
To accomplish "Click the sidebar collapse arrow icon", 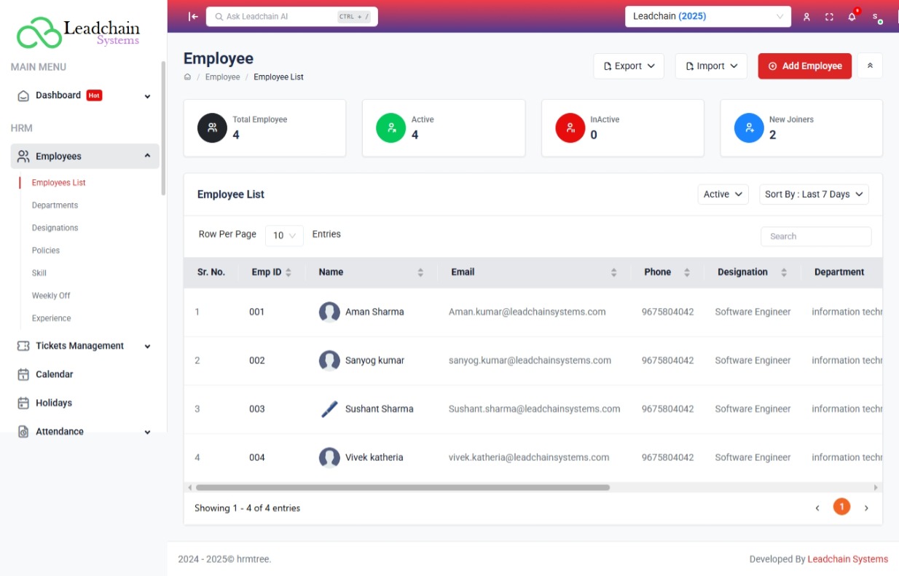I will (x=193, y=17).
